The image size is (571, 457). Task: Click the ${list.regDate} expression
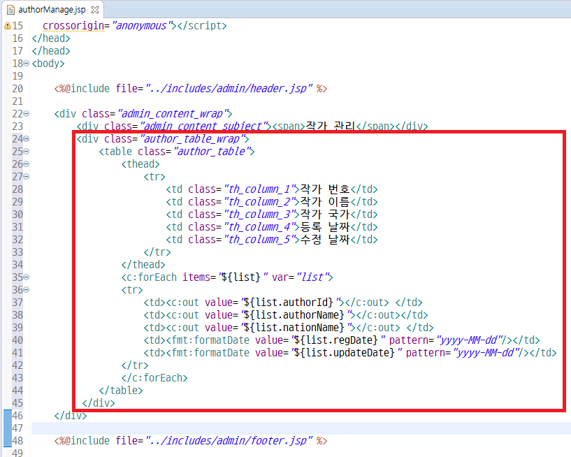[x=335, y=340]
